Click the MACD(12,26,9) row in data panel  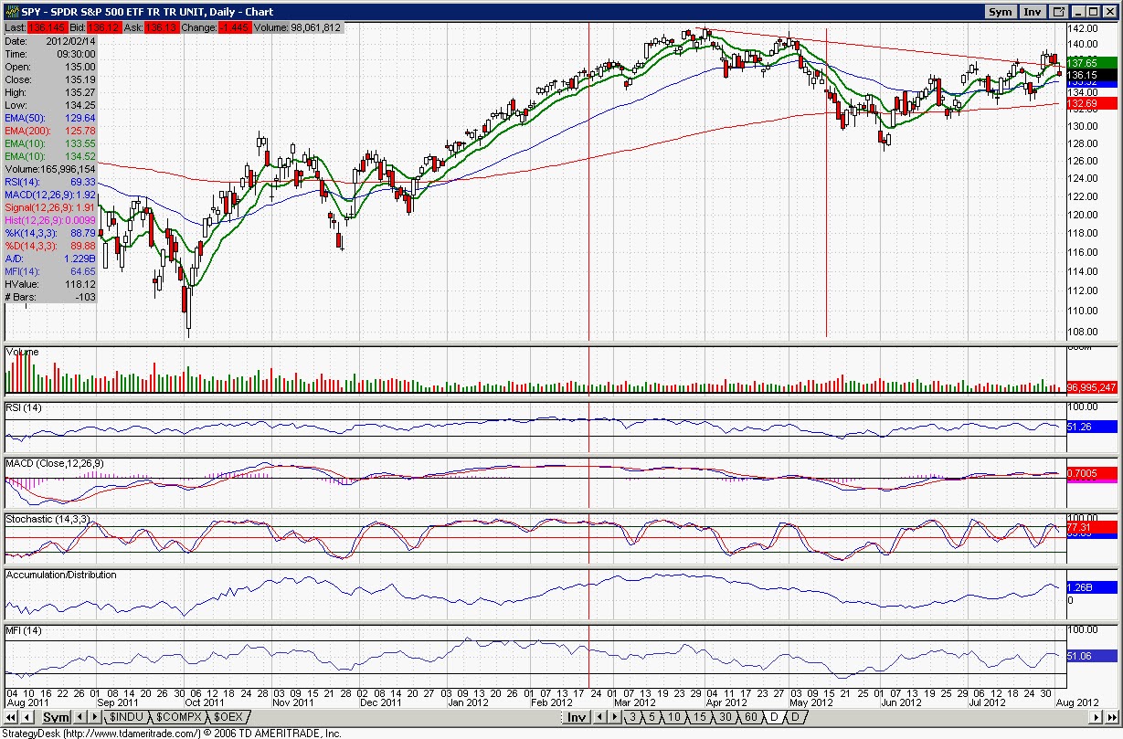[x=51, y=195]
